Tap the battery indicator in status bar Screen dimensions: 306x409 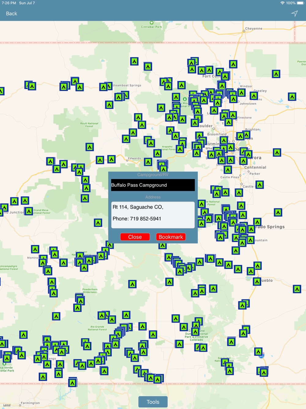point(300,3)
